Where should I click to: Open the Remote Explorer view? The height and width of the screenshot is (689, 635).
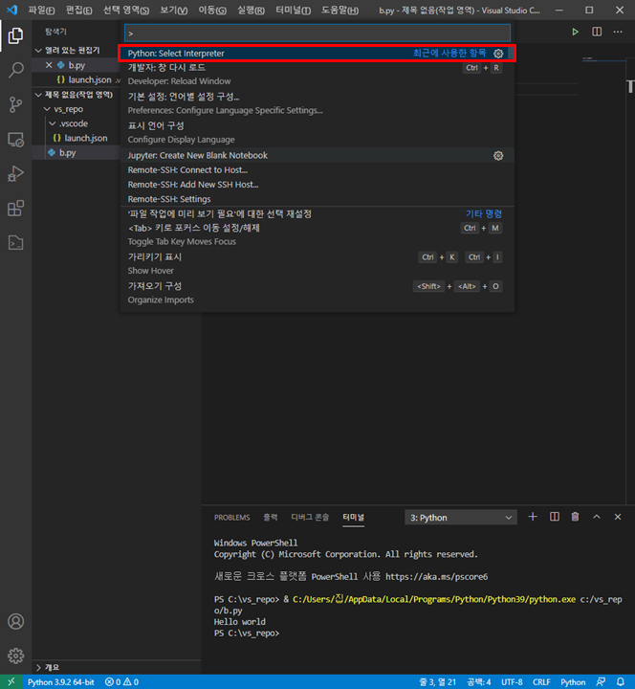(16, 140)
